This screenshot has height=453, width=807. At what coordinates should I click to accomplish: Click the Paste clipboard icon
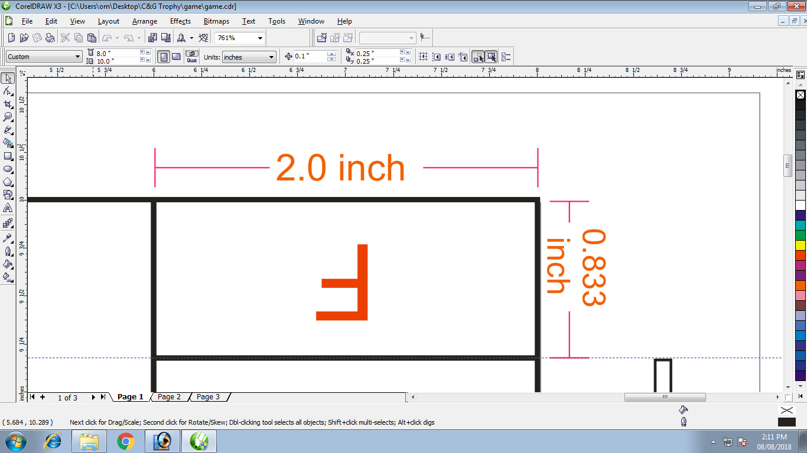click(91, 38)
